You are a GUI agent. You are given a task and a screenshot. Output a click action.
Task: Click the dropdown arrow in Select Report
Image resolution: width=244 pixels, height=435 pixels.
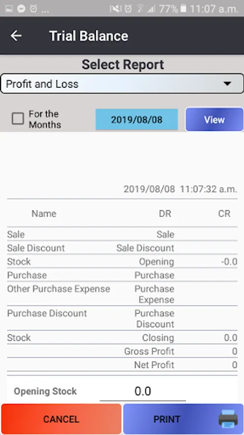point(228,84)
